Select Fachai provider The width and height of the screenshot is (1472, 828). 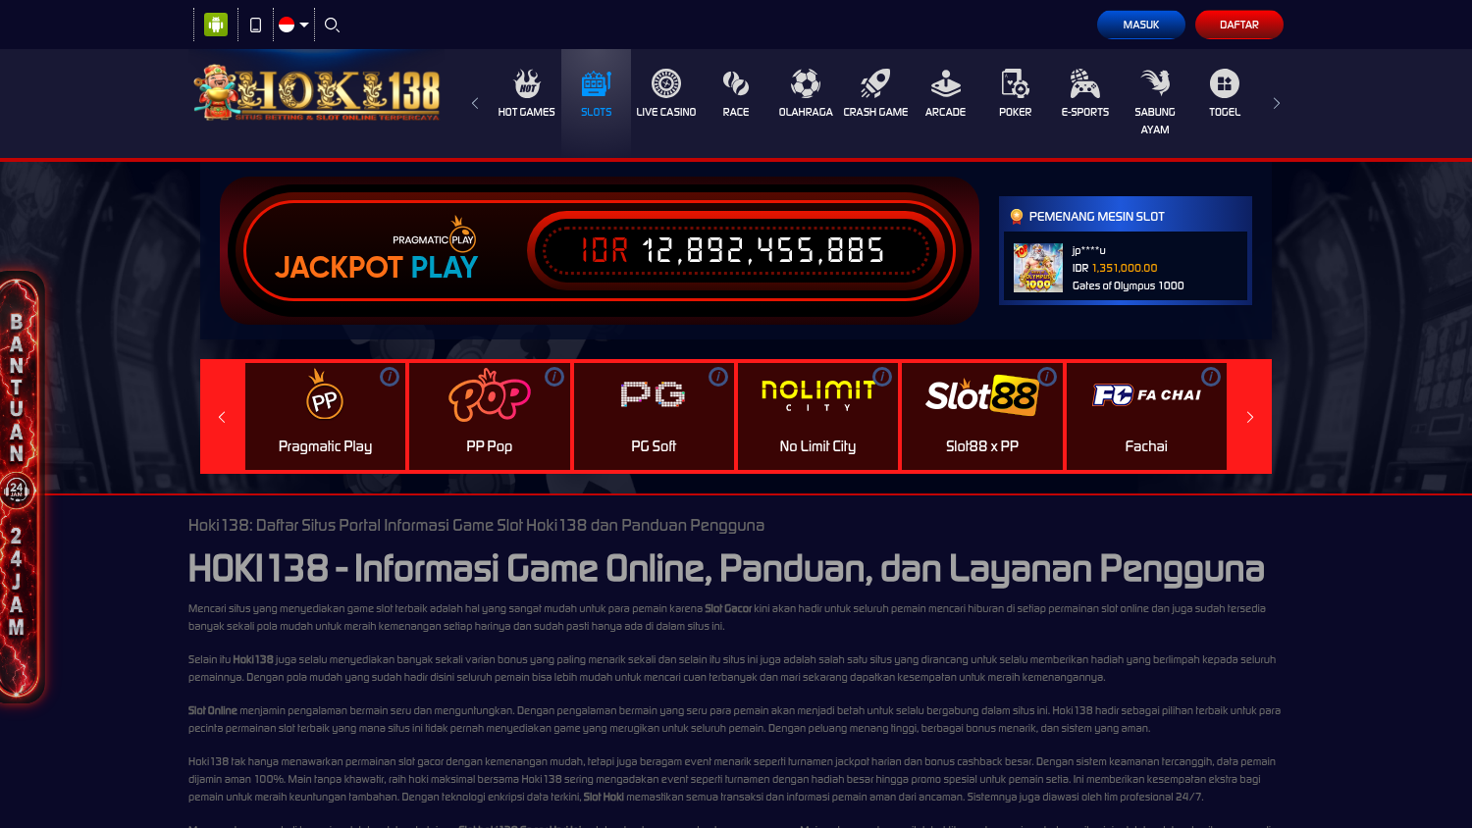coord(1146,417)
